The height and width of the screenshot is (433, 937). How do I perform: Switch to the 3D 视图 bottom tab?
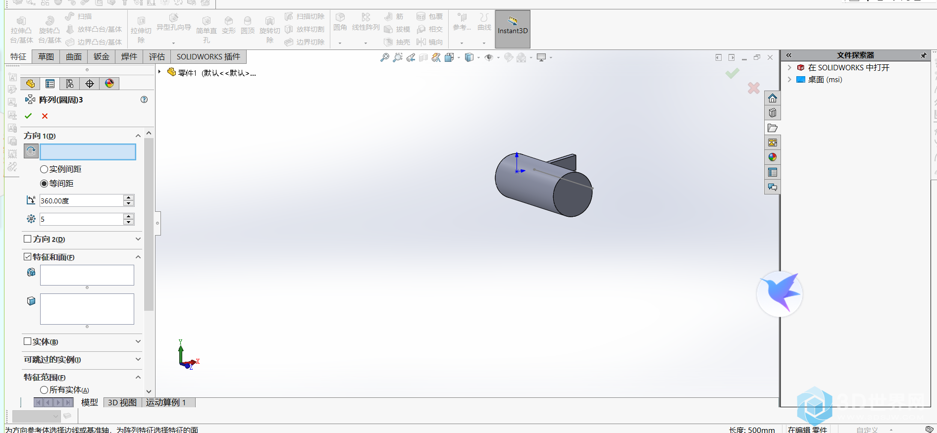click(122, 402)
